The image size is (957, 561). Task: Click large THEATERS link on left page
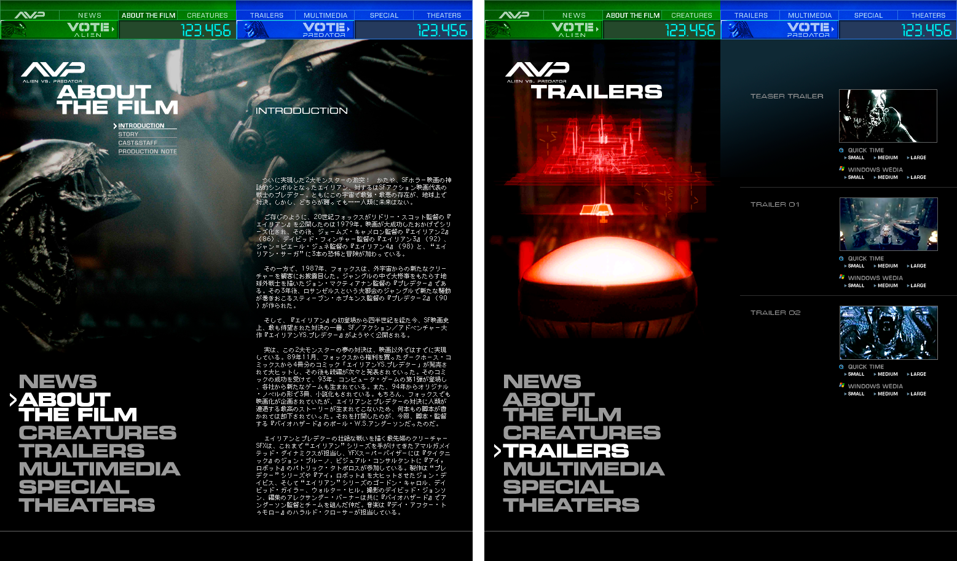(87, 505)
